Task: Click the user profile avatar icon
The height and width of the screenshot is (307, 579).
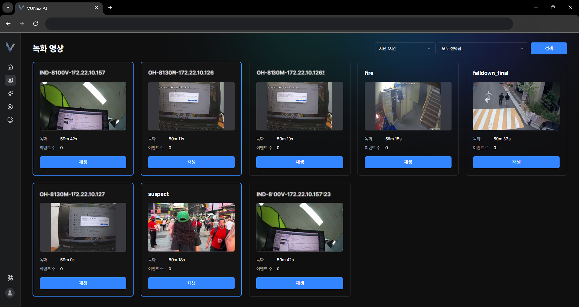Action: click(10, 293)
